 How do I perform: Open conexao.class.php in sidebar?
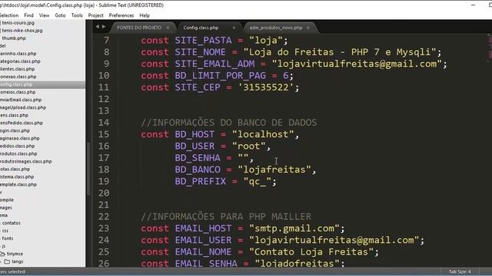18,77
